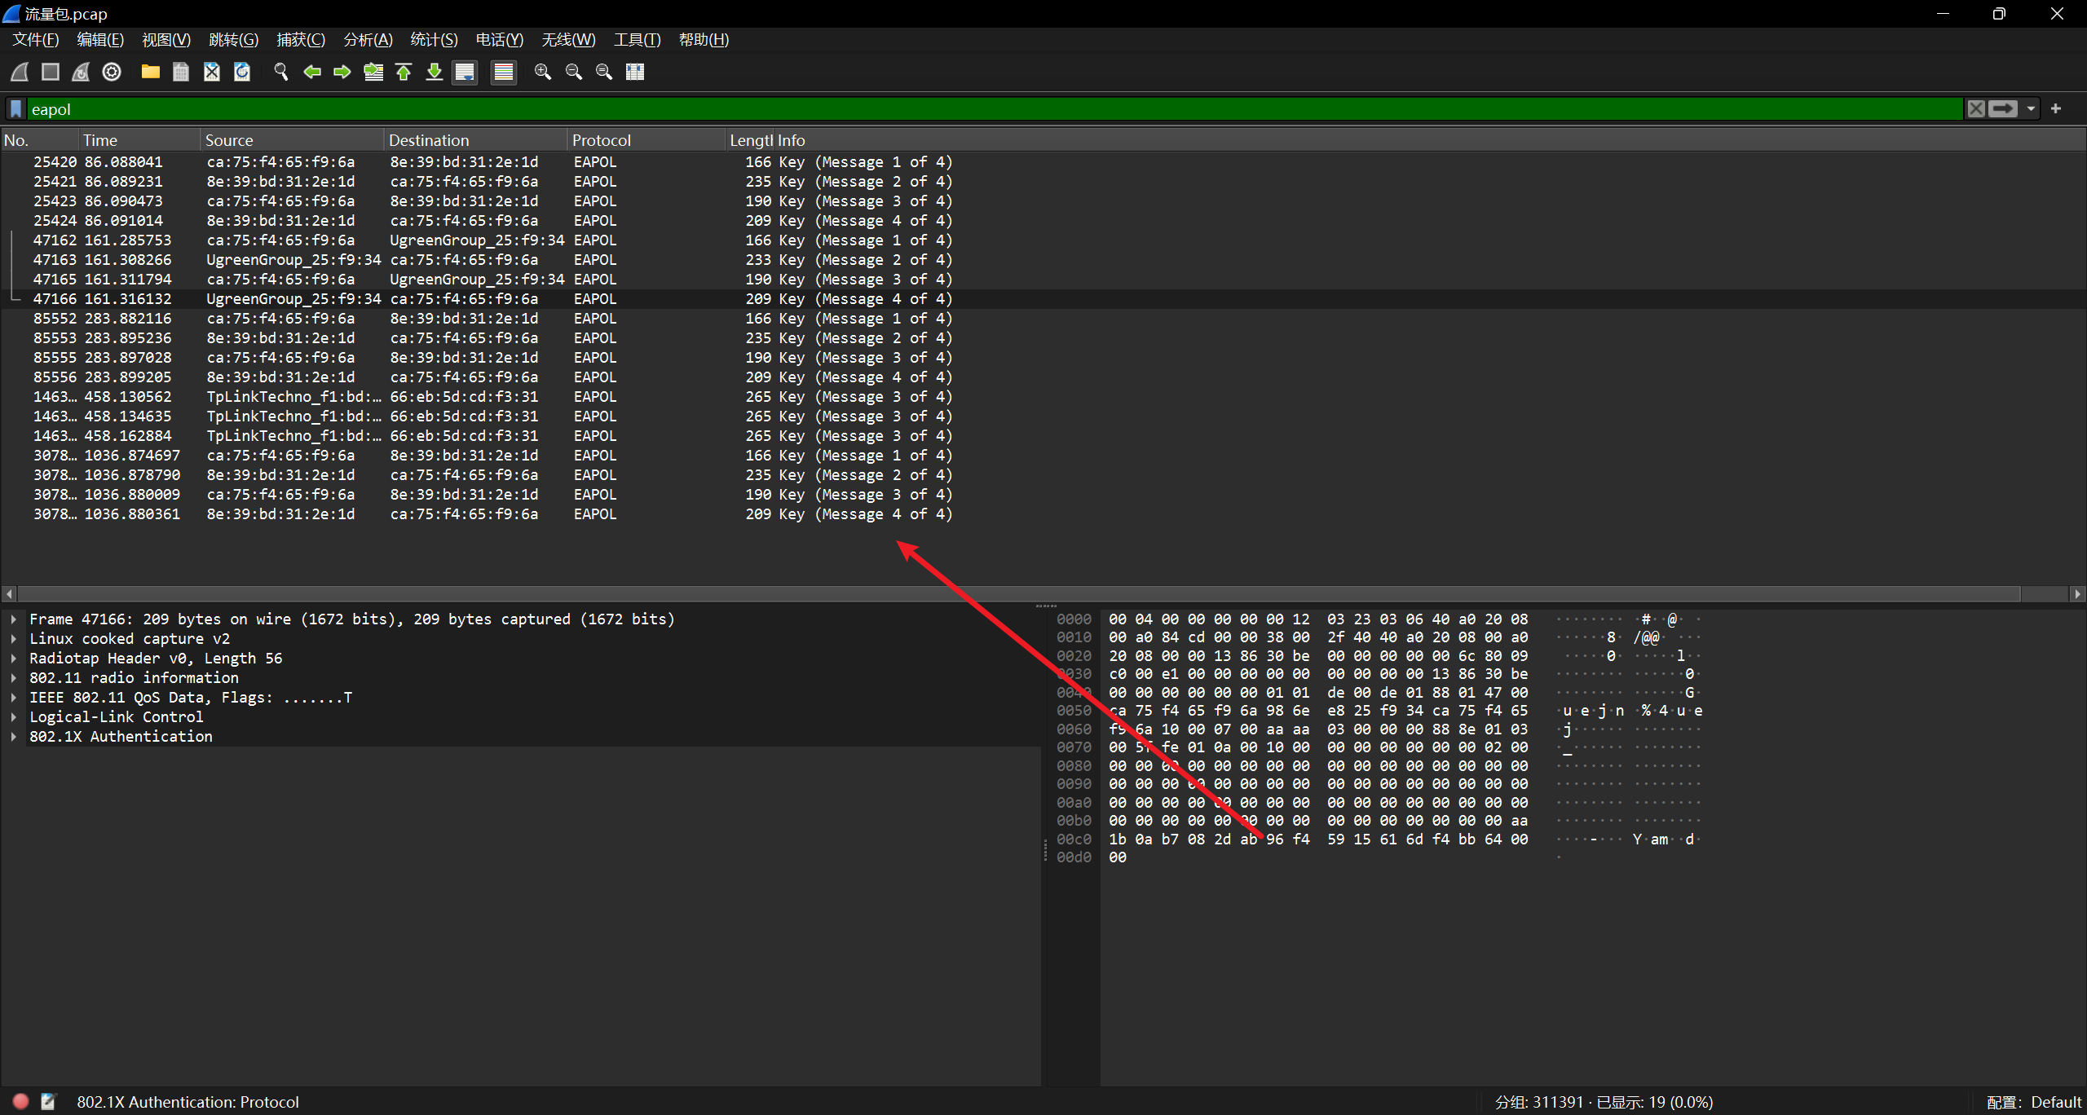This screenshot has height=1115, width=2087.
Task: Click the start capture shark fin icon
Action: click(x=20, y=72)
